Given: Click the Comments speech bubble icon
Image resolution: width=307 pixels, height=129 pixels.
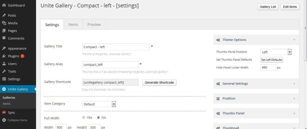Looking at the screenshot, I should tap(4, 38).
